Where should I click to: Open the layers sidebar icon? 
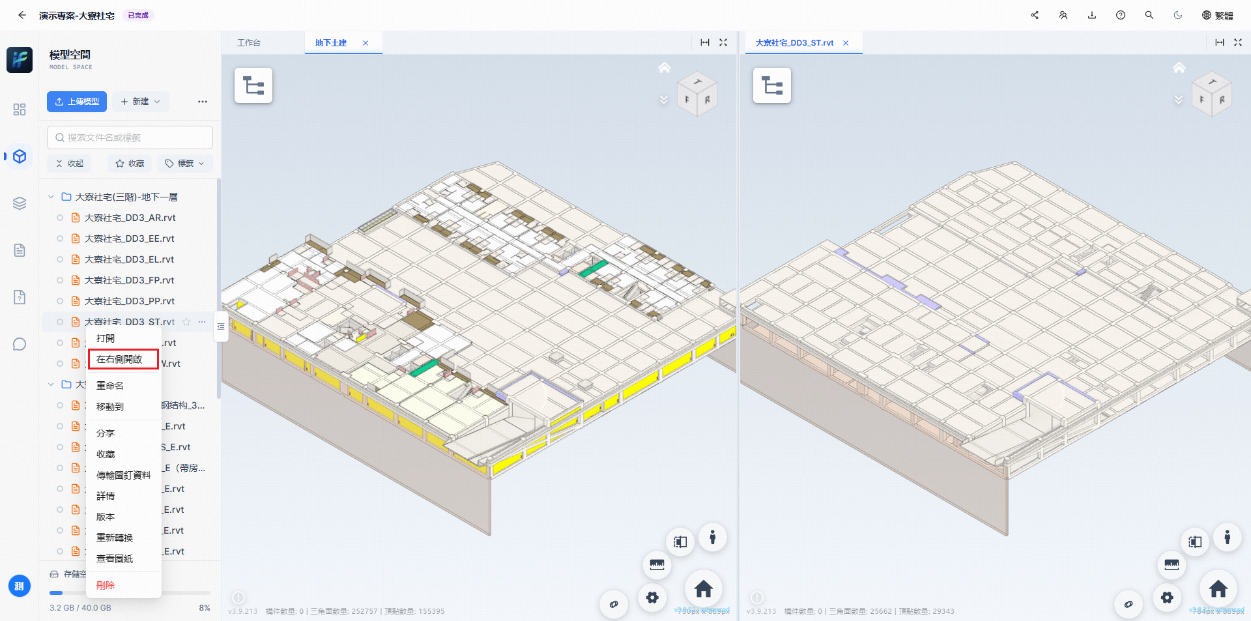point(20,203)
